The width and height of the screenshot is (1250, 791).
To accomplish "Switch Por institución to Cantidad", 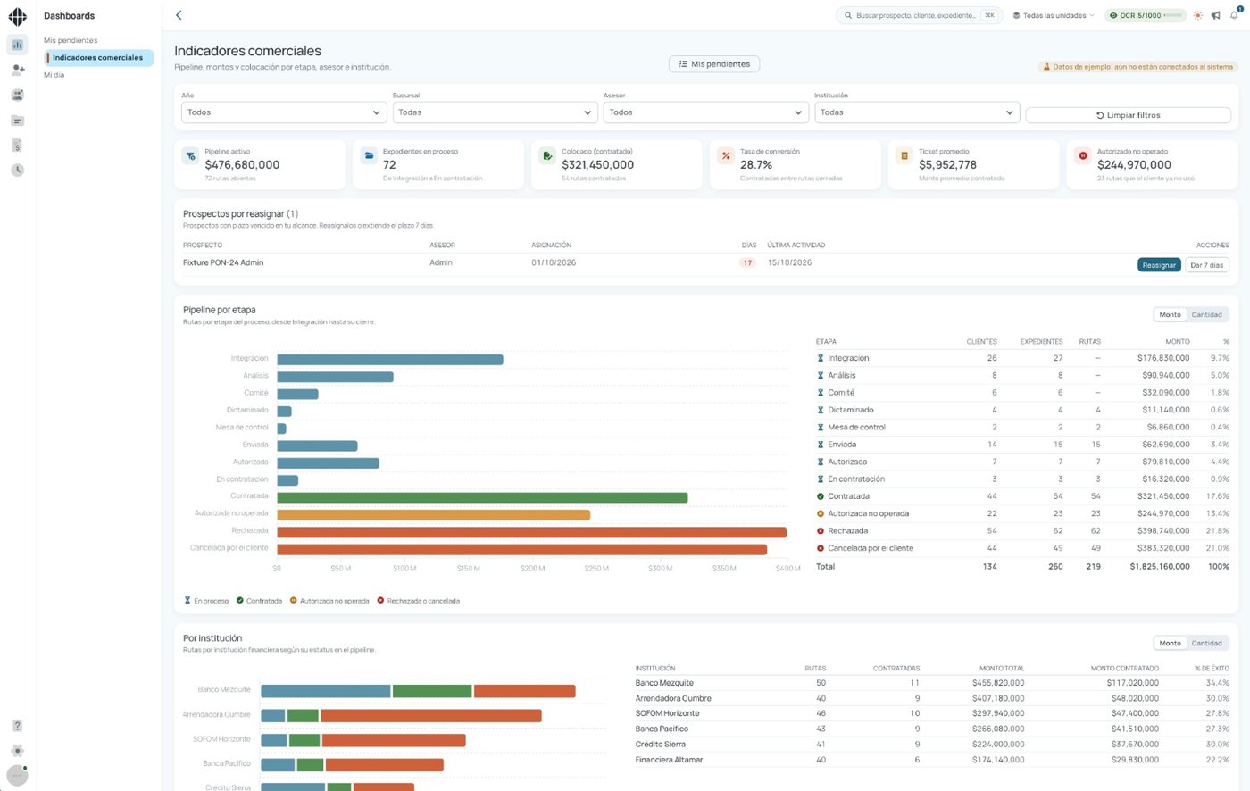I will pos(1206,643).
